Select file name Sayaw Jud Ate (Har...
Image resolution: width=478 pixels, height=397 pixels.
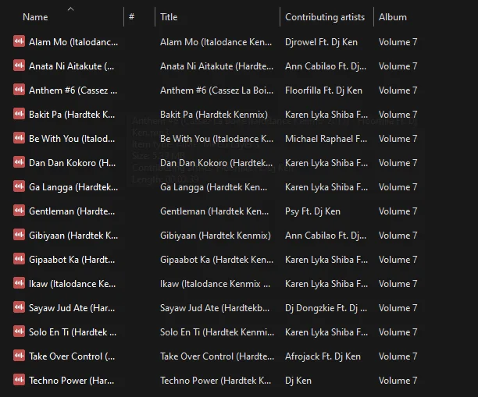tap(72, 308)
